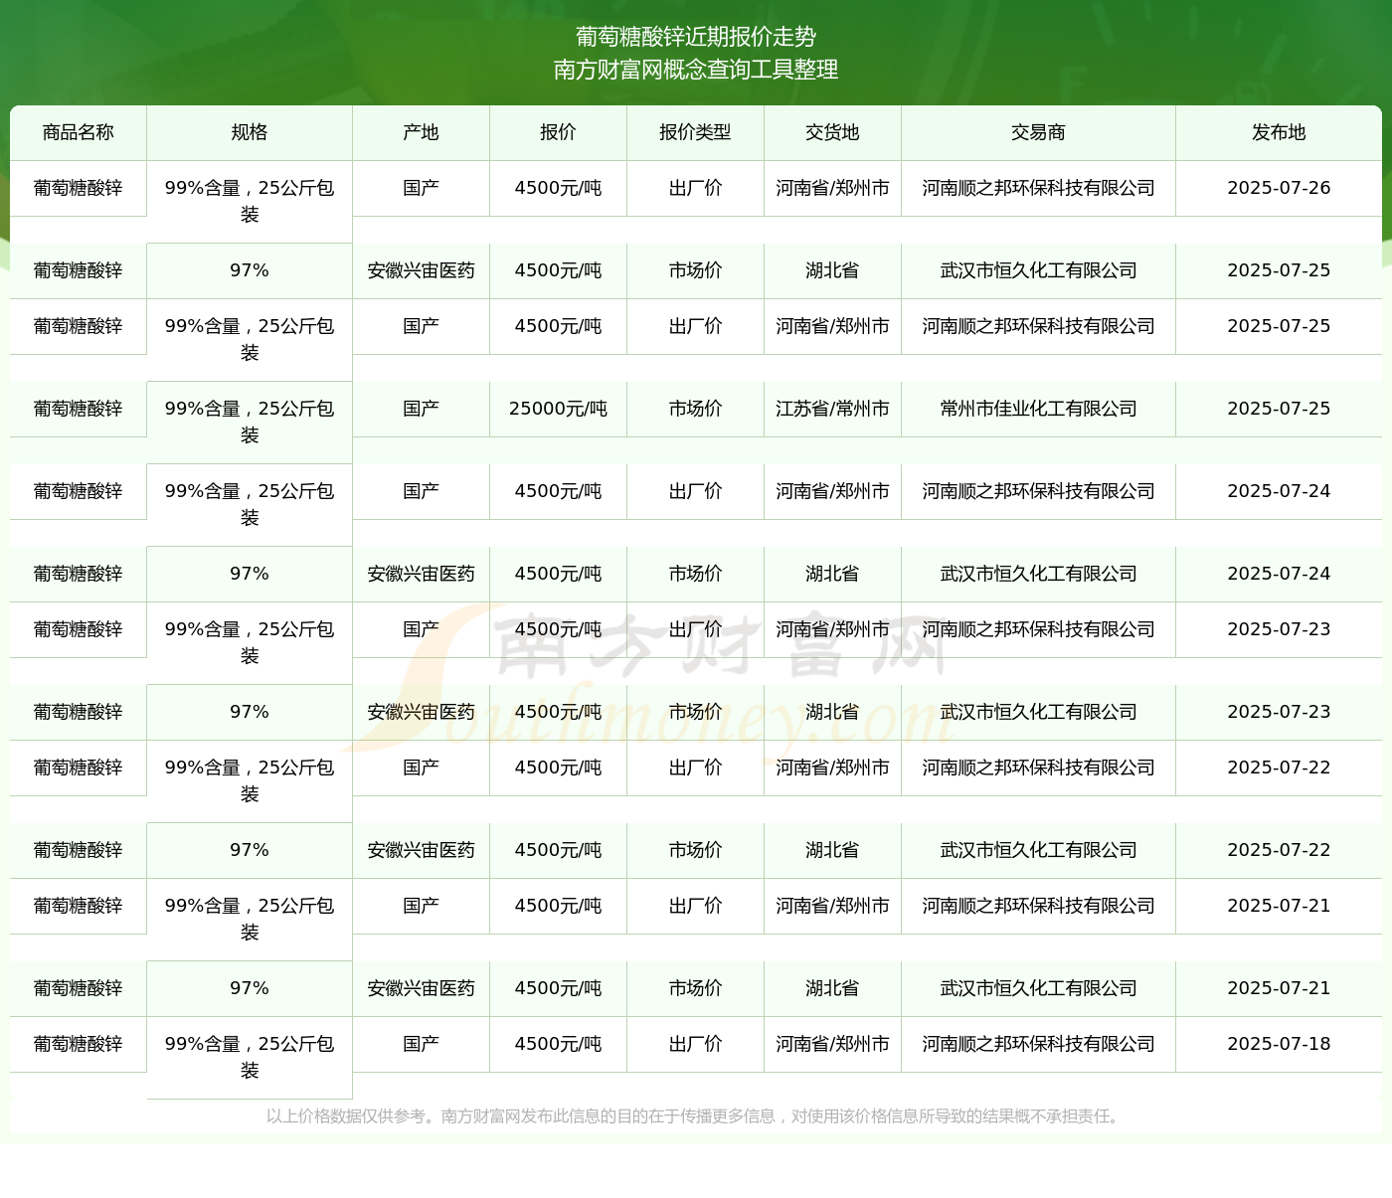Viewport: 1392px width, 1198px height.
Task: Click the date cell 2025-07-18
Action: [1279, 1044]
